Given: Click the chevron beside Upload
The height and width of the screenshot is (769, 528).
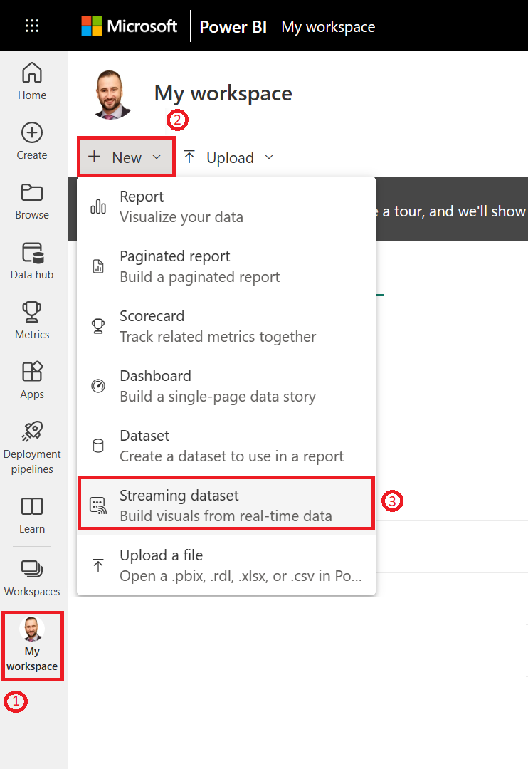Looking at the screenshot, I should pos(269,157).
